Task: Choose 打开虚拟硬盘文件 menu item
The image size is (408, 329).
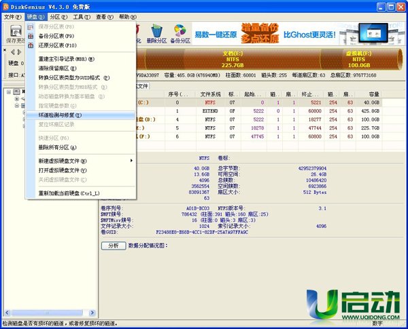Action: point(81,170)
